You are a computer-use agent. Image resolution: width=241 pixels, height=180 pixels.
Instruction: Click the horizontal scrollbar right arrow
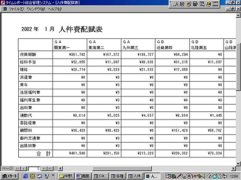[x=233, y=168]
